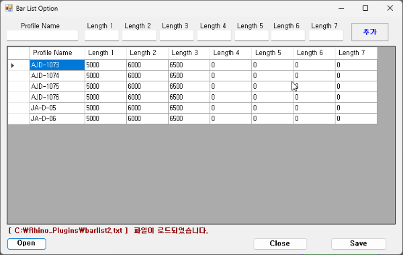Click row header of the JA-D-06 row
Screen dimensions: 403x255
click(19, 118)
